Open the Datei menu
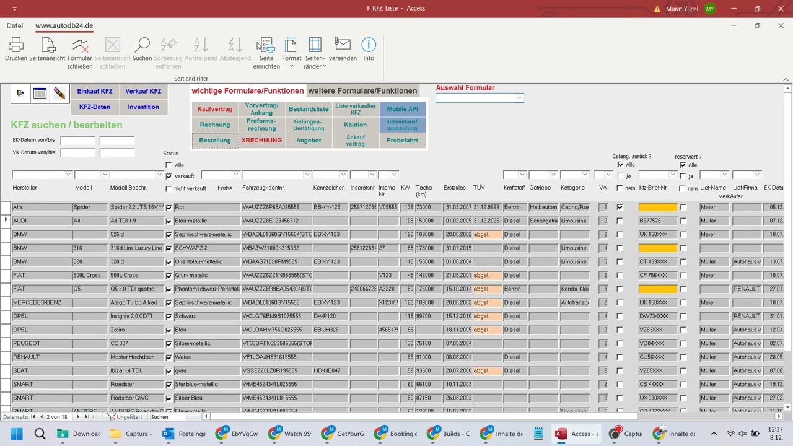 point(15,25)
